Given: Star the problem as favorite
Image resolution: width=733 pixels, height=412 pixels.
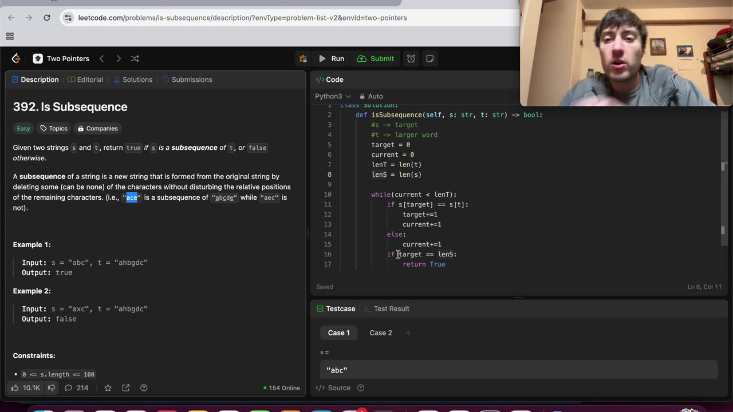Looking at the screenshot, I should 108,388.
